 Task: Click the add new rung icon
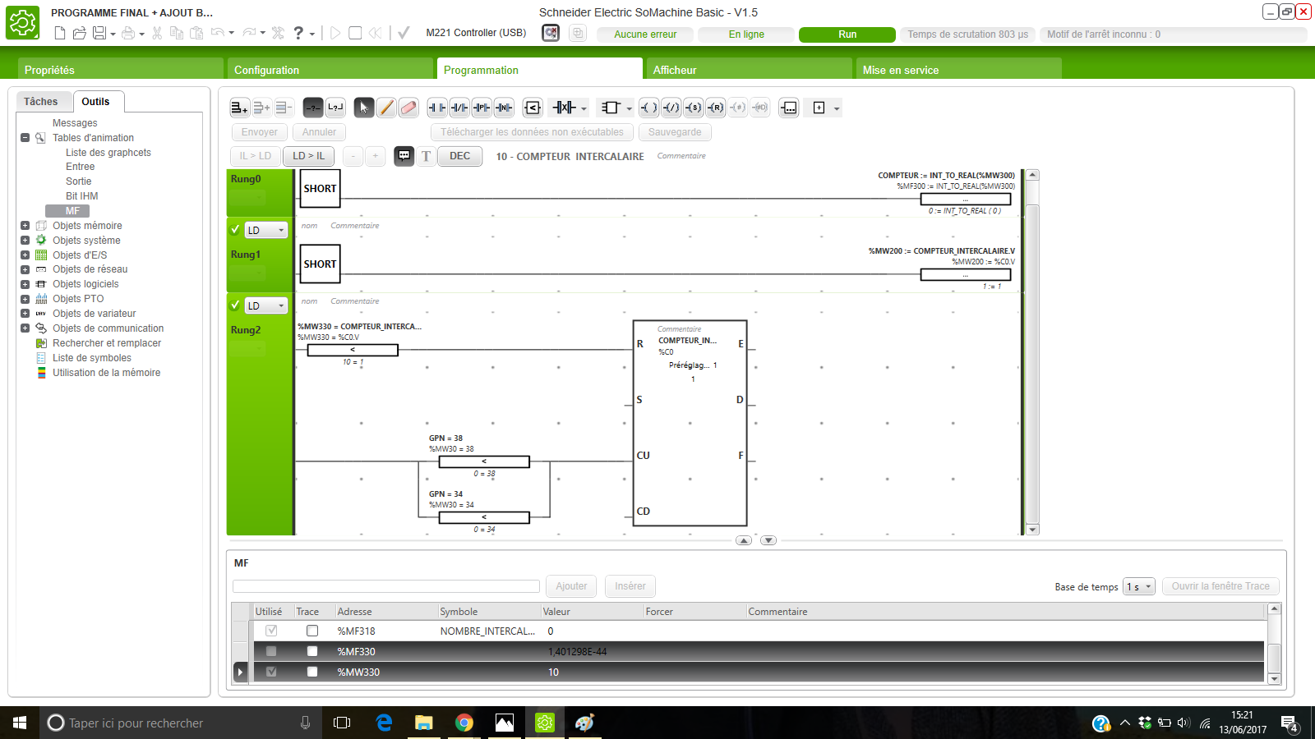(x=239, y=108)
